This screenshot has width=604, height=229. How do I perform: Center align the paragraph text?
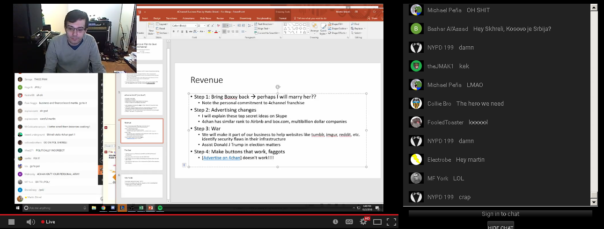pos(228,31)
